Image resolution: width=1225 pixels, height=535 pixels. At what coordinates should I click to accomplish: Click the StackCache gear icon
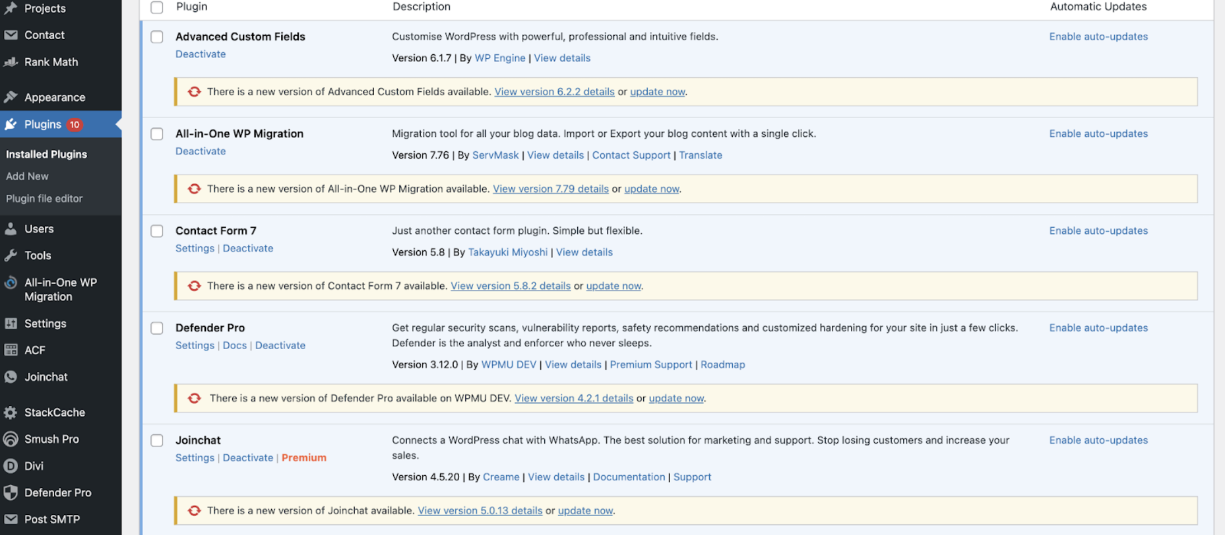pos(11,412)
